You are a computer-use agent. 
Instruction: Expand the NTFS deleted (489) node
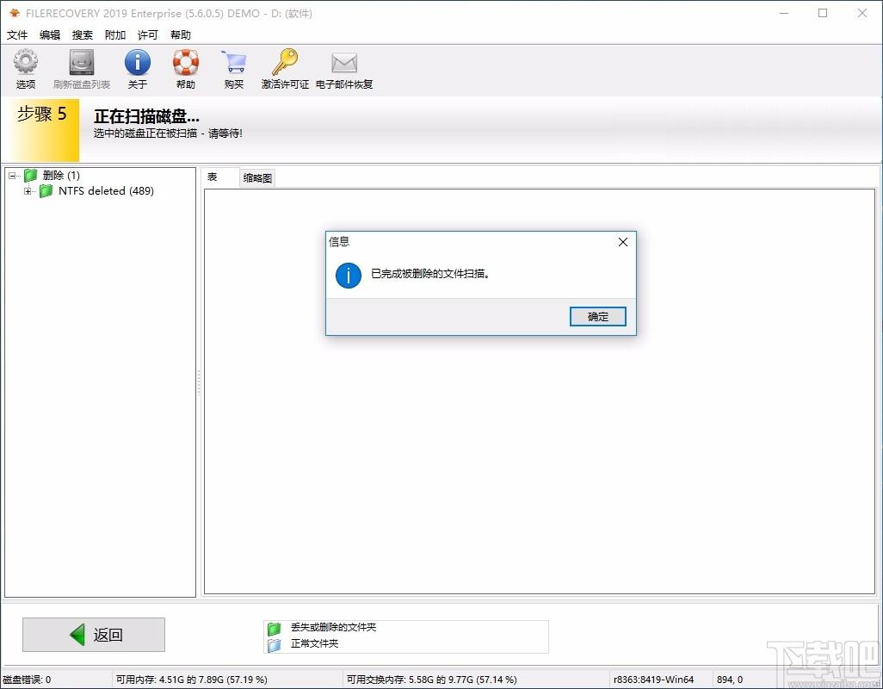pos(28,191)
